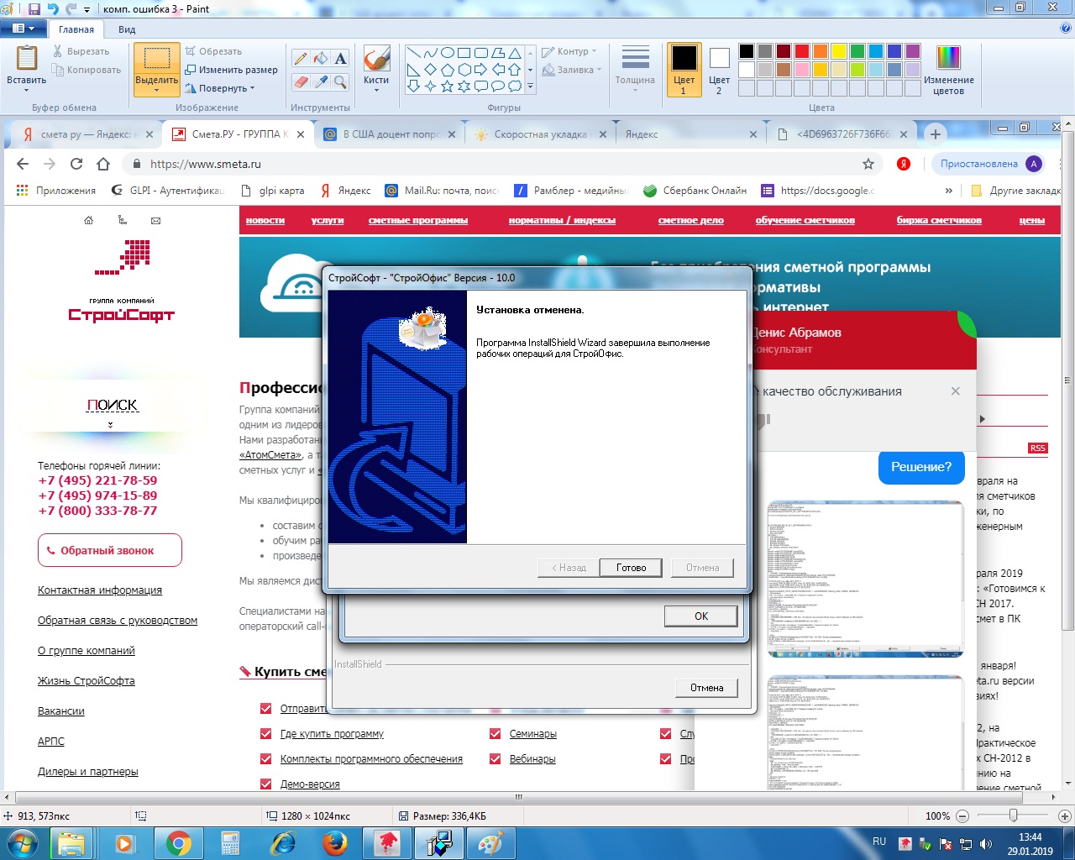Click the zoom slider handle in Paint
Image resolution: width=1075 pixels, height=860 pixels.
click(1014, 815)
